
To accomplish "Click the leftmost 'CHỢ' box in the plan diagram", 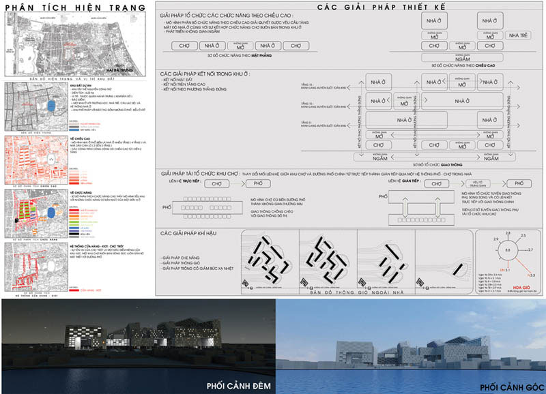I will 184,46.
